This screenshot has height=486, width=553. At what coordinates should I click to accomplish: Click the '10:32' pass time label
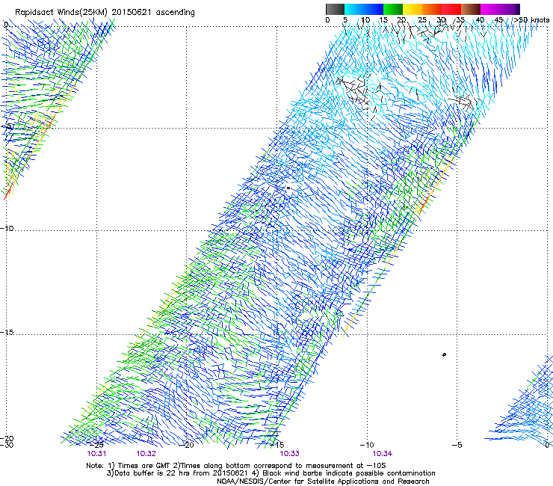click(x=146, y=454)
